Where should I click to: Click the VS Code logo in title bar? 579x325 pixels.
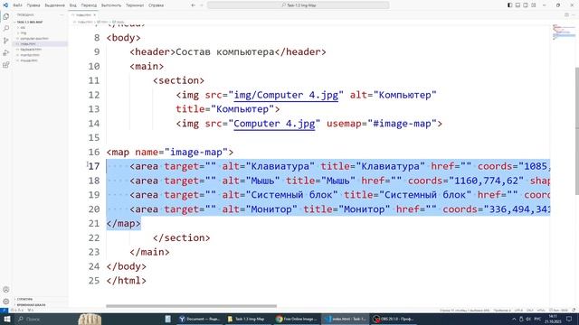pos(5,5)
